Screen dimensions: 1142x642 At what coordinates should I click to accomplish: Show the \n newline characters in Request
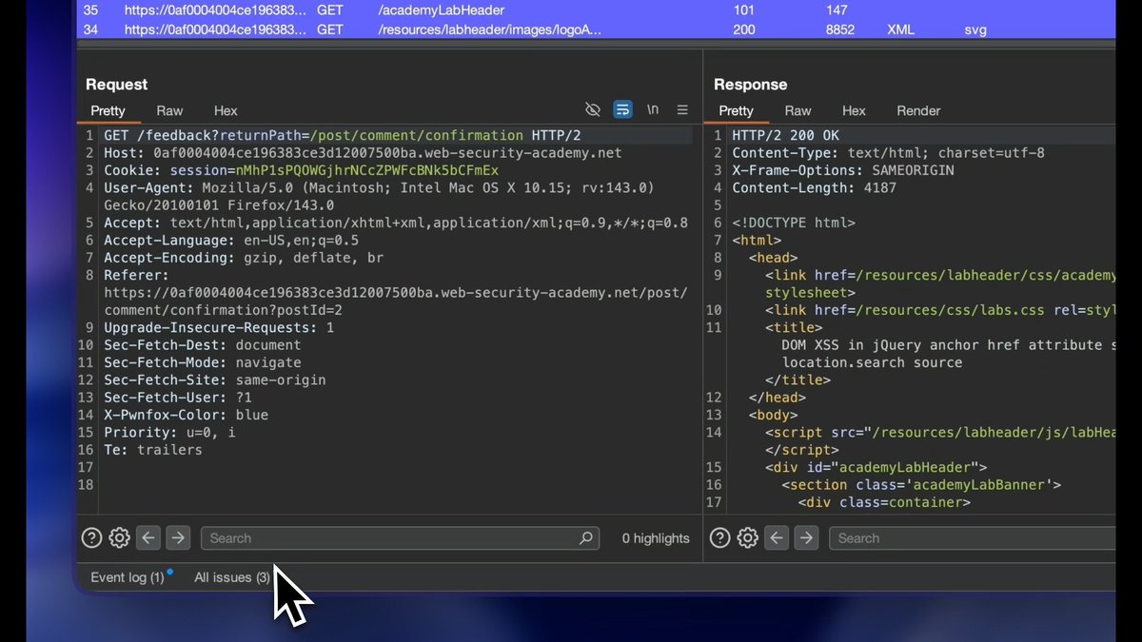coord(653,110)
